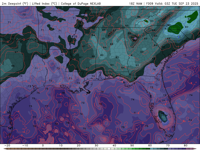This screenshot has height=150, width=200.
Task: Click the "18Z NAM" model run label
Action: pyautogui.click(x=135, y=4)
